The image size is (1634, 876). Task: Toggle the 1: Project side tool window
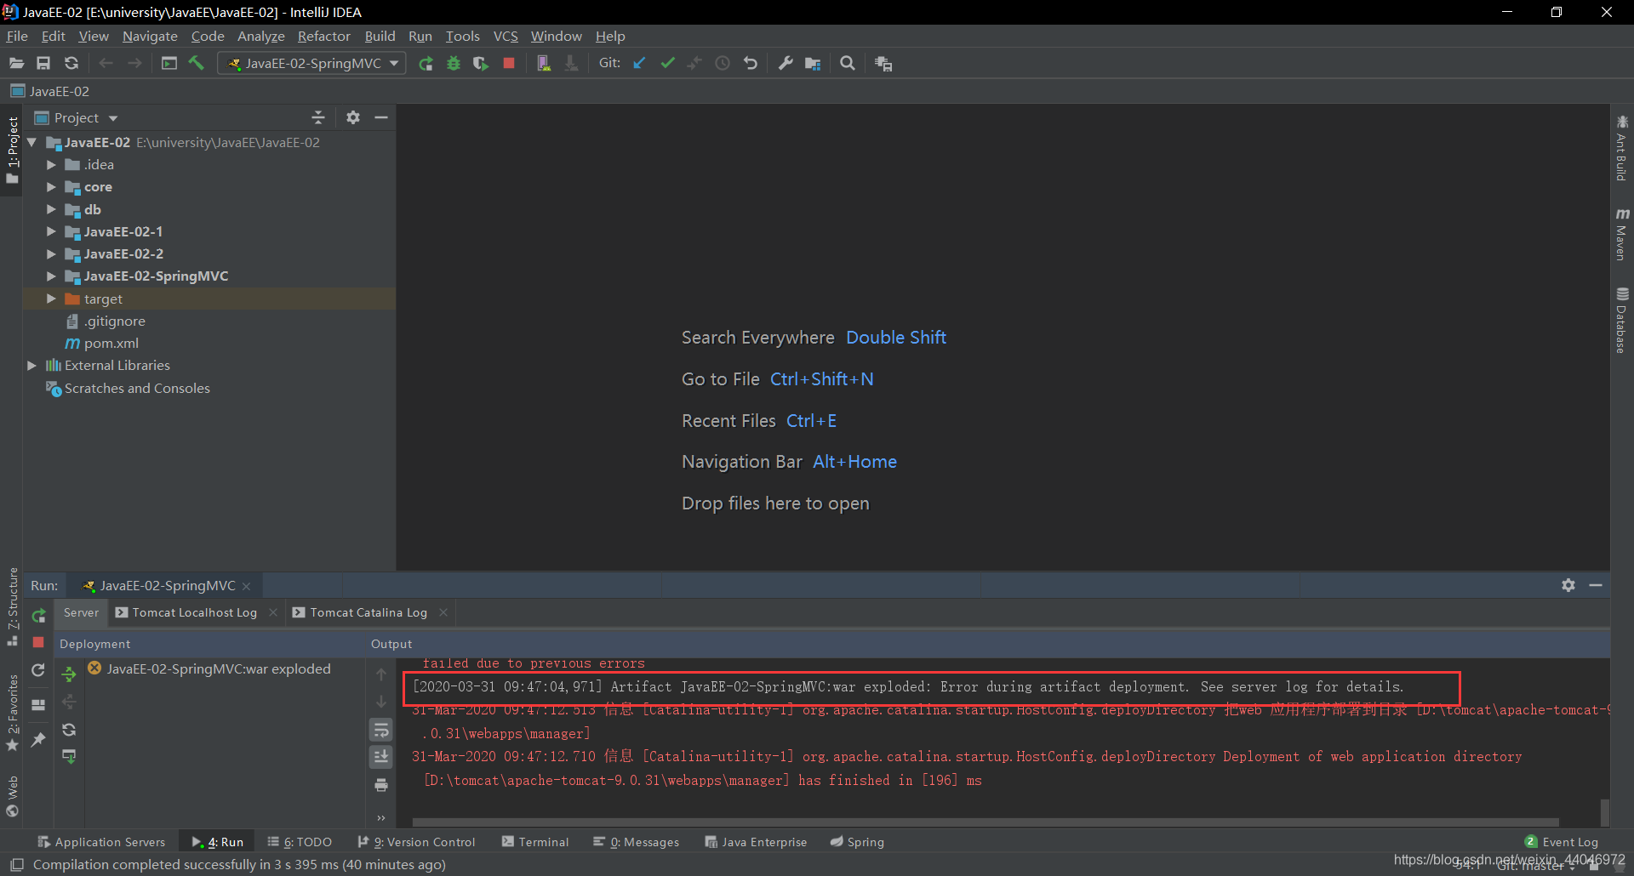tap(12, 150)
